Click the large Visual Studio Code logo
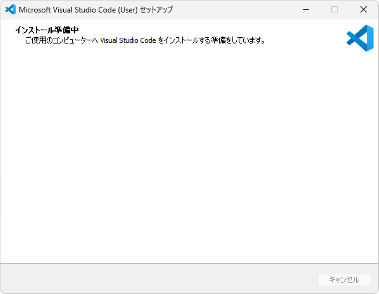 coord(360,38)
